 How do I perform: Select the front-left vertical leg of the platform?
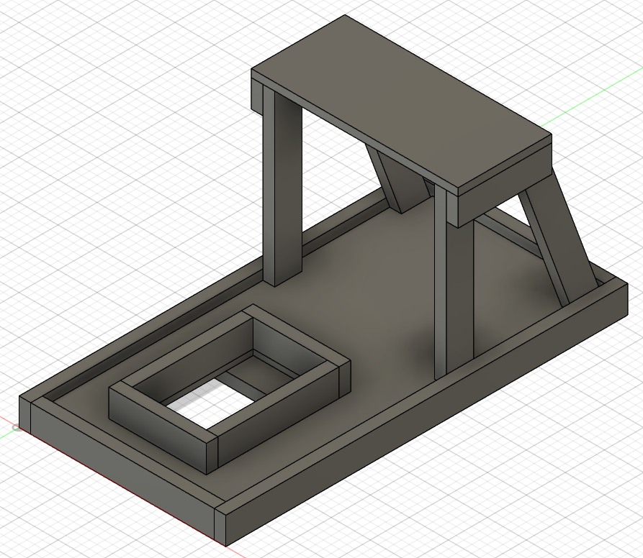click(282, 184)
